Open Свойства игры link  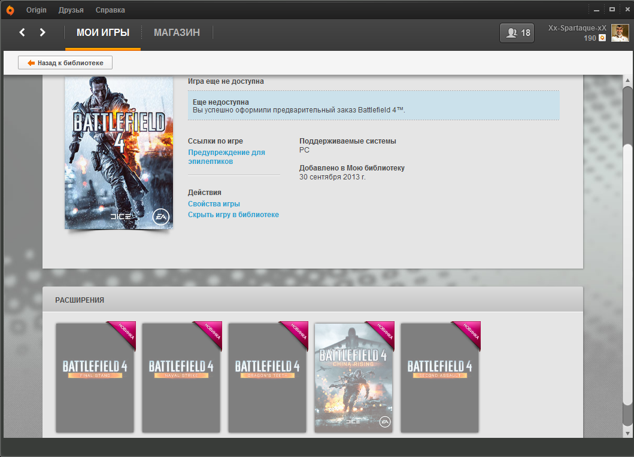coord(214,204)
